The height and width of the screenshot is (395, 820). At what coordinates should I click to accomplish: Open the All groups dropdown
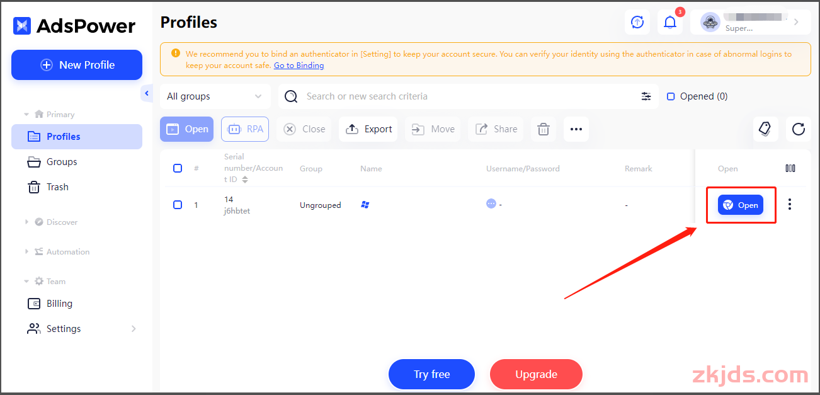[215, 96]
